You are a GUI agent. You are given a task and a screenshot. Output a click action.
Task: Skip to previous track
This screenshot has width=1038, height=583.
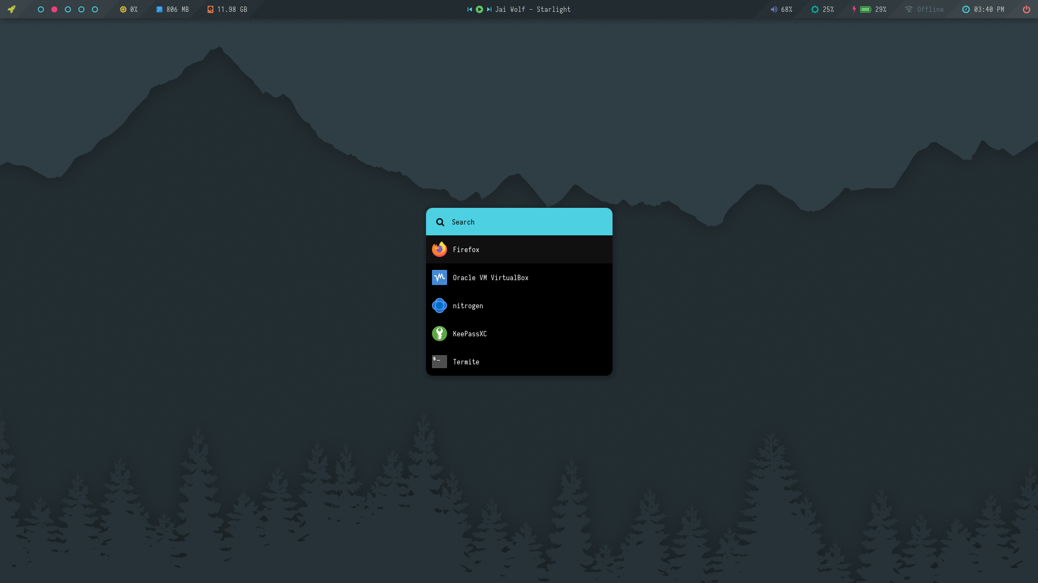click(470, 9)
